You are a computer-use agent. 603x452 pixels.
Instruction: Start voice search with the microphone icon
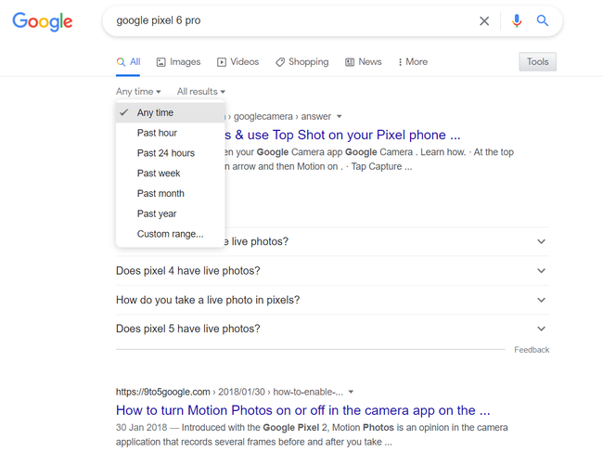click(517, 20)
